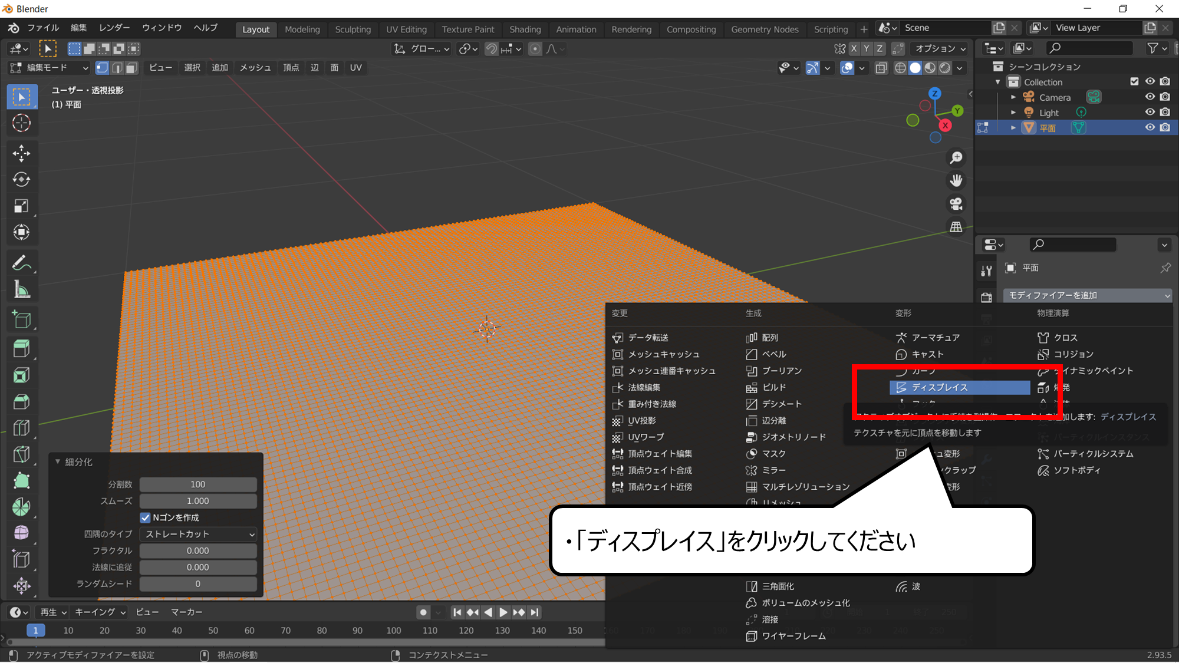Screen dimensions: 1179x663
Task: Open the モディファイアーを追加 dropdown
Action: [x=1088, y=295]
